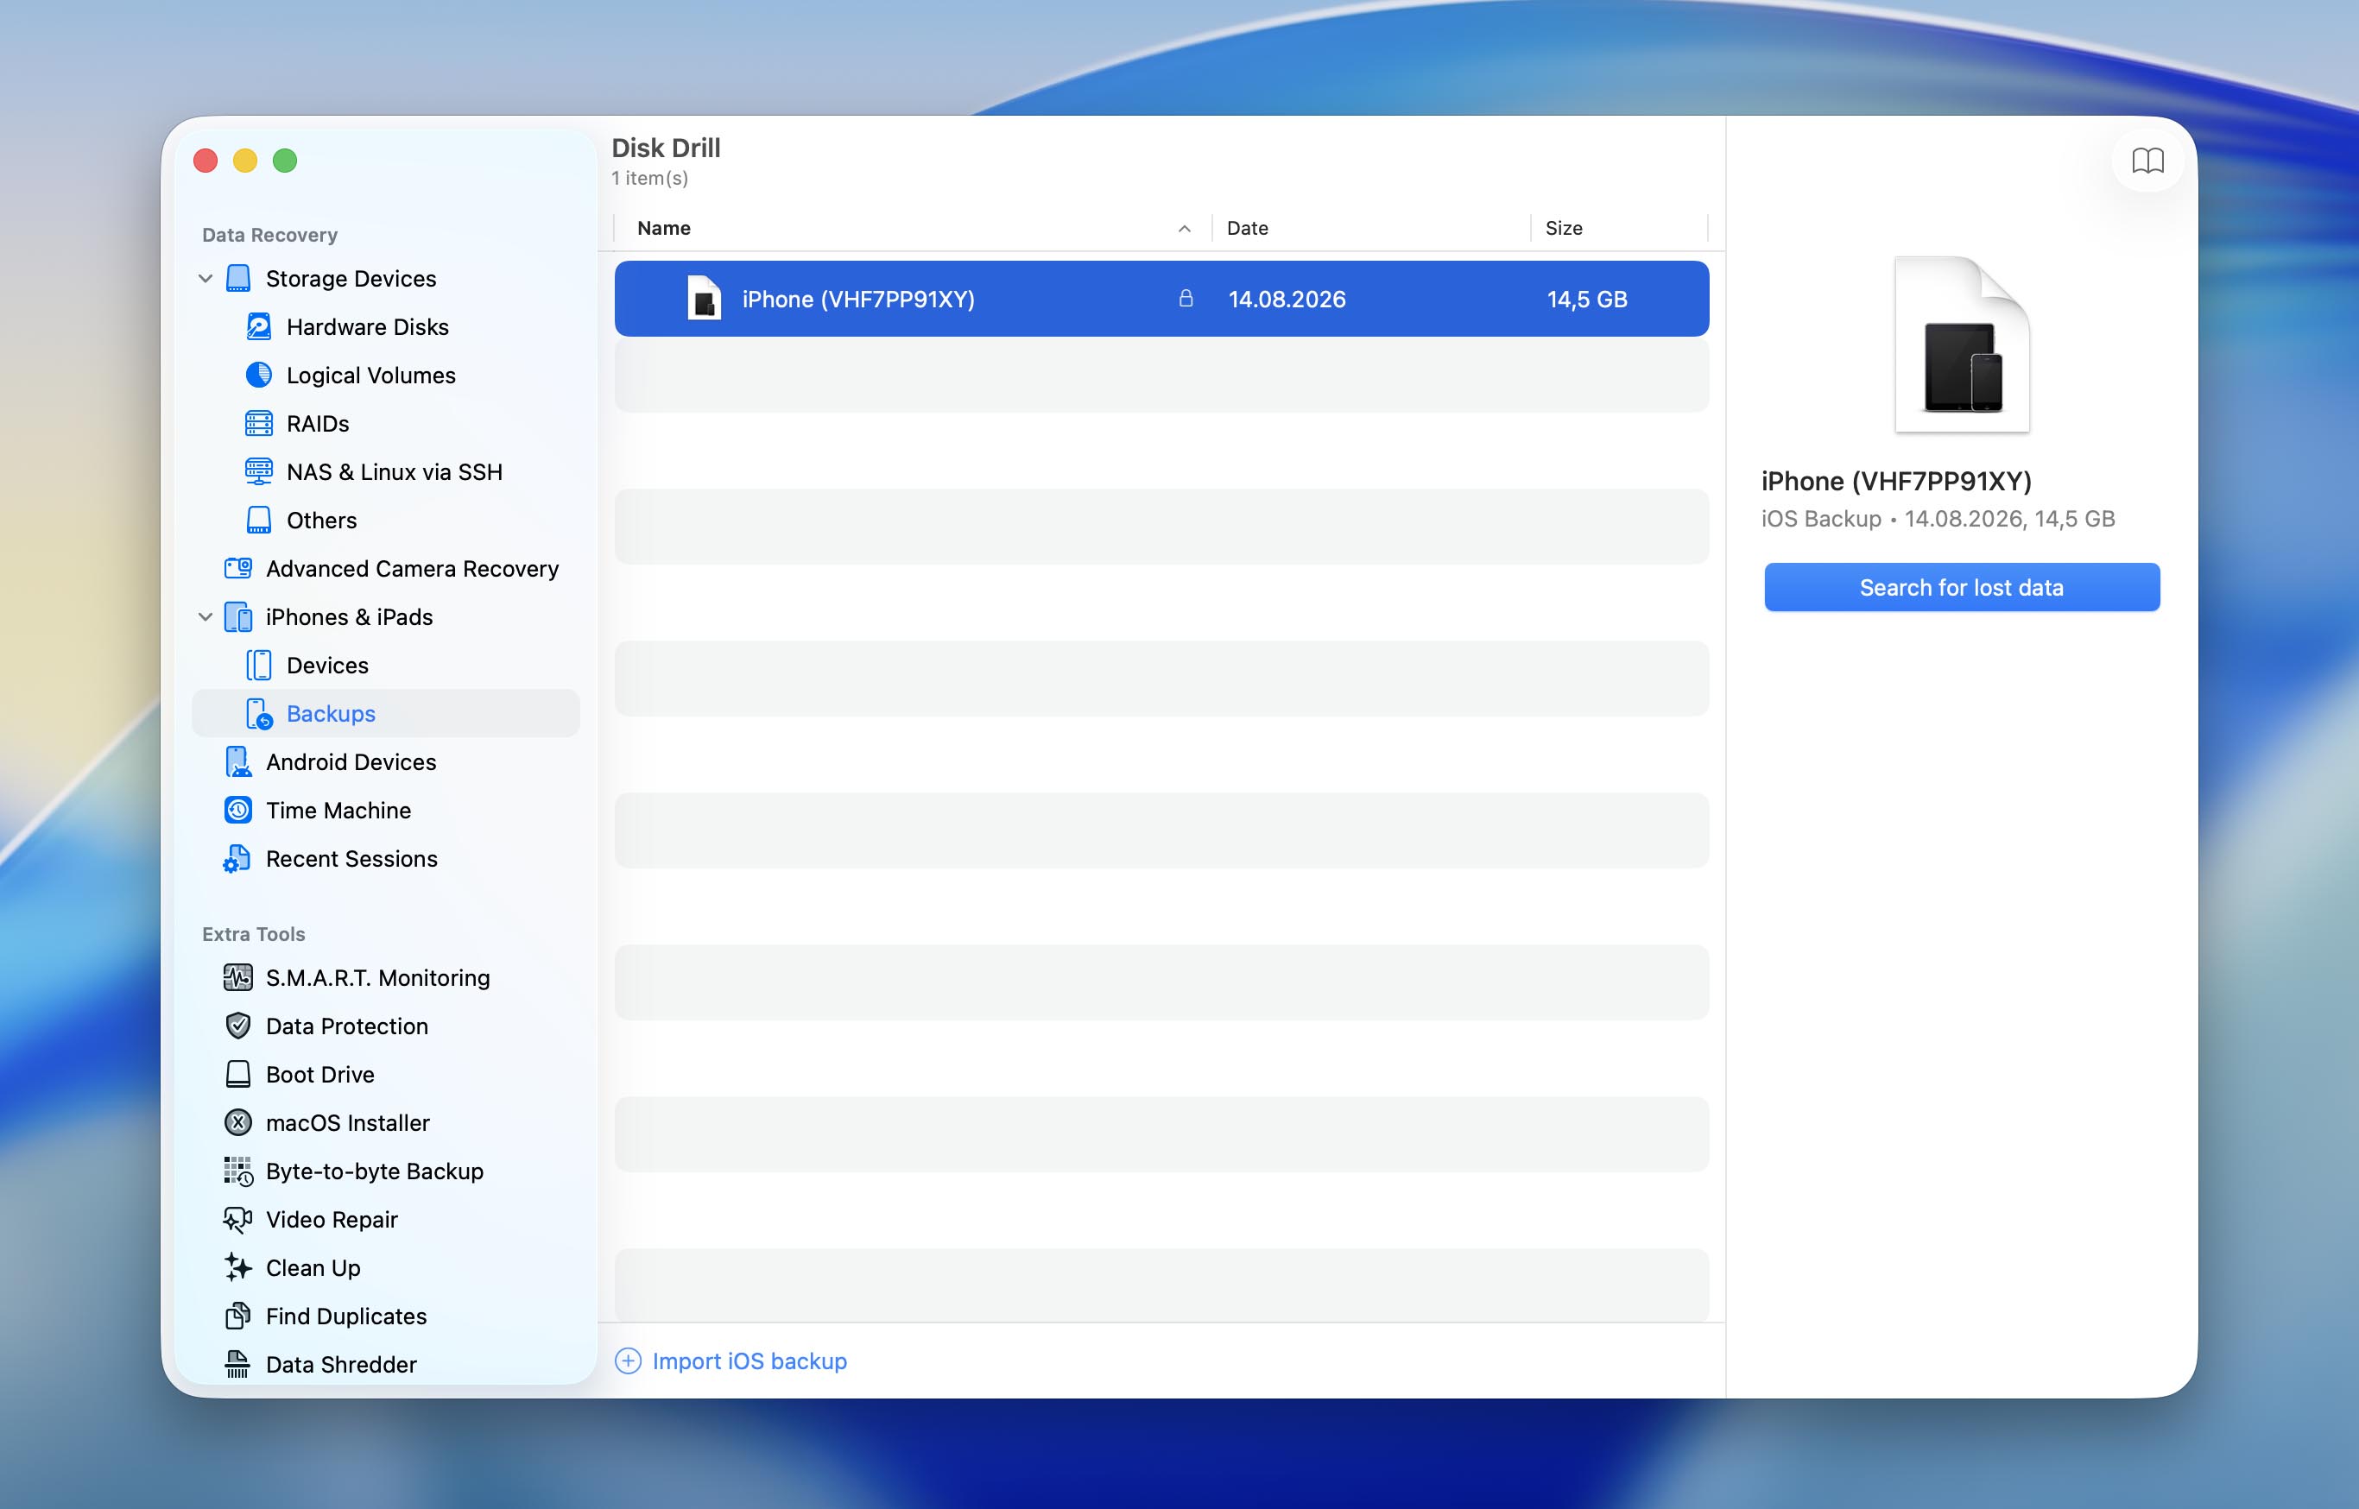Select the Logical Volumes pie icon
This screenshot has height=1509, width=2359.
pos(259,375)
